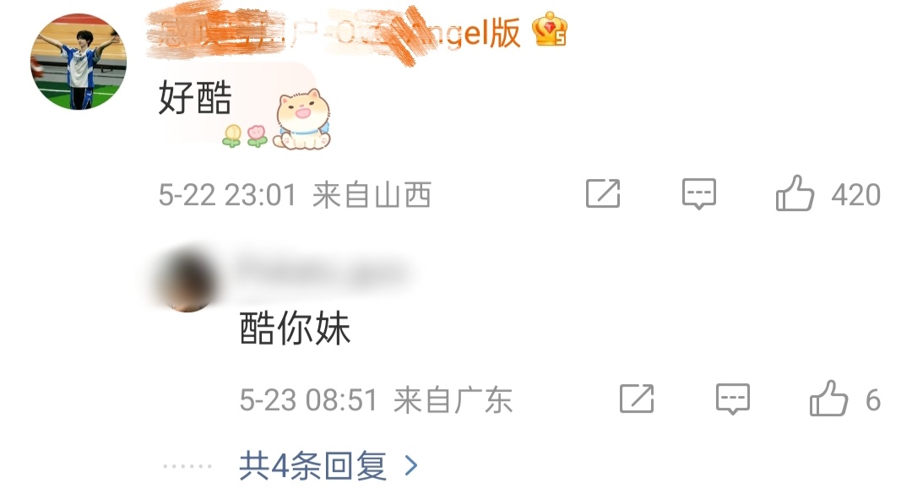Open the scribbled-out username ending in 版
The image size is (912, 488).
click(x=334, y=32)
